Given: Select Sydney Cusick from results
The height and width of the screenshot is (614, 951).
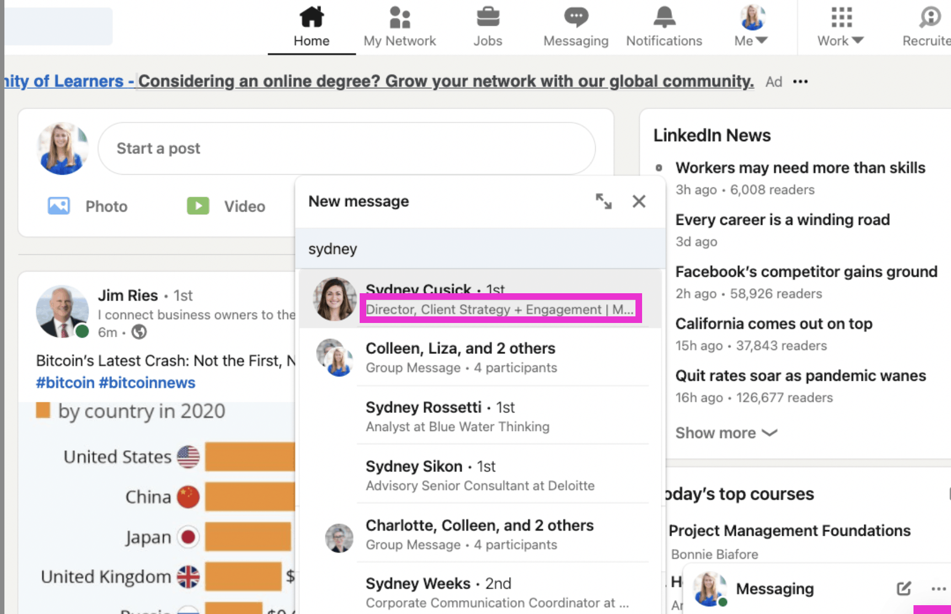Looking at the screenshot, I should (480, 299).
